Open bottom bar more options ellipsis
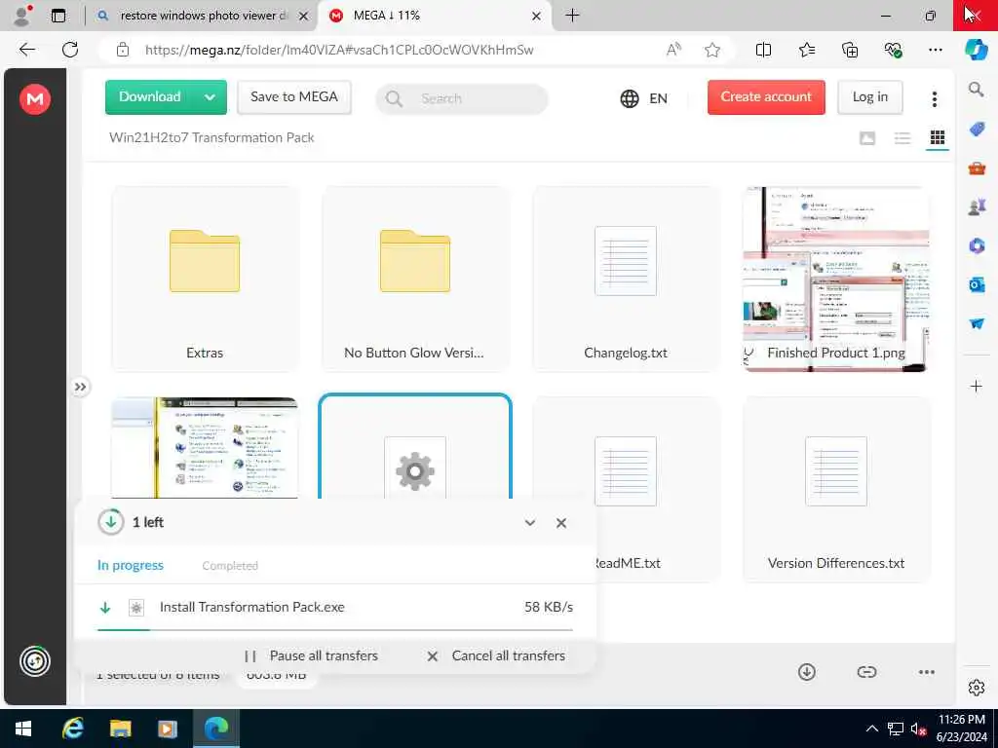Image resolution: width=998 pixels, height=748 pixels. pyautogui.click(x=927, y=672)
